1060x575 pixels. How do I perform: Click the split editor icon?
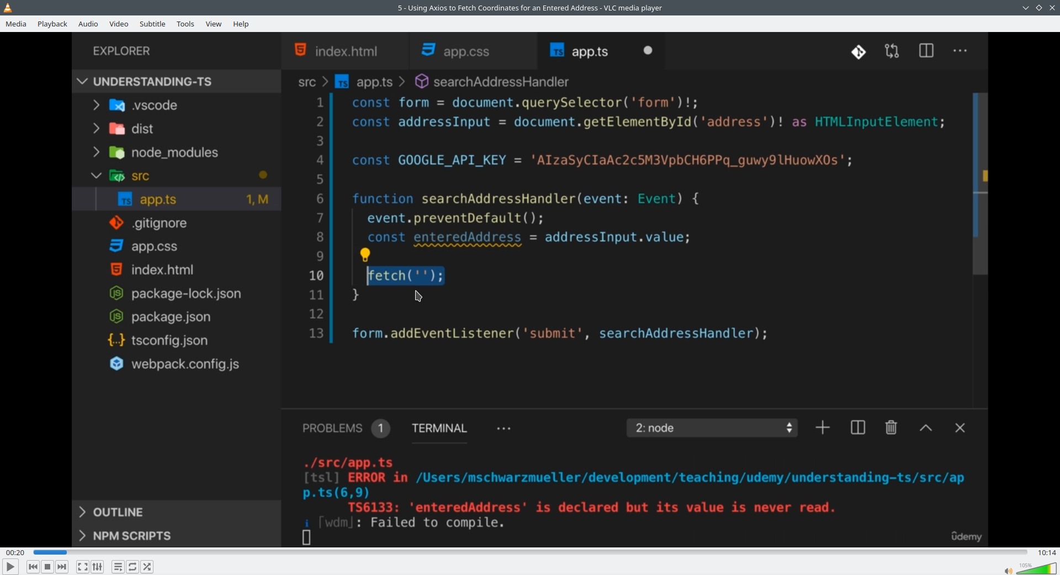[x=926, y=51]
